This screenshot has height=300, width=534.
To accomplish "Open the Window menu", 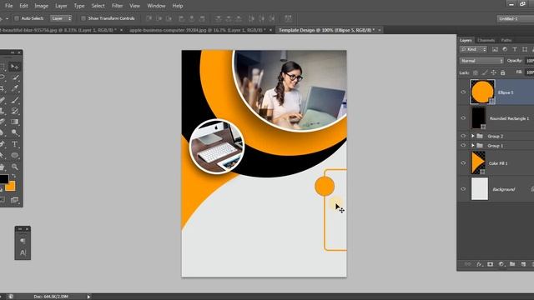I will tap(156, 6).
